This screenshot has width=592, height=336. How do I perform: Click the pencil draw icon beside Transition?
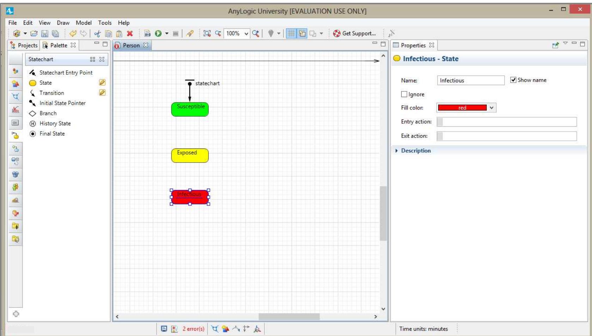[102, 93]
